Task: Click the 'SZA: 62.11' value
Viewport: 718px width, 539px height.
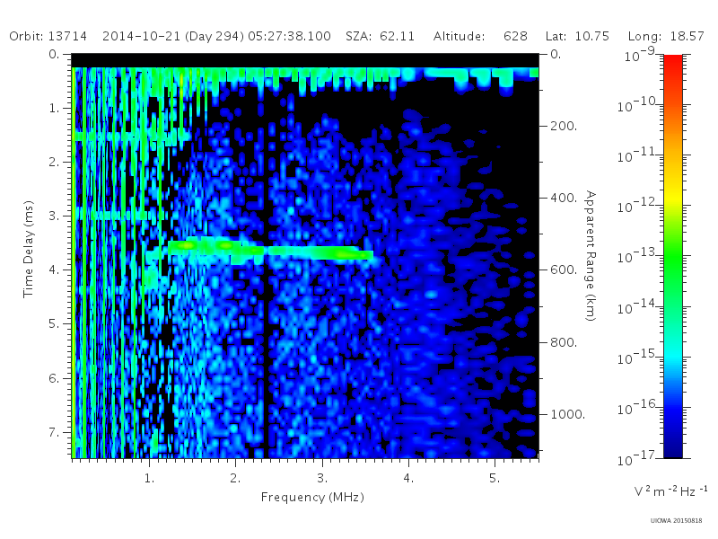Action: [x=380, y=36]
